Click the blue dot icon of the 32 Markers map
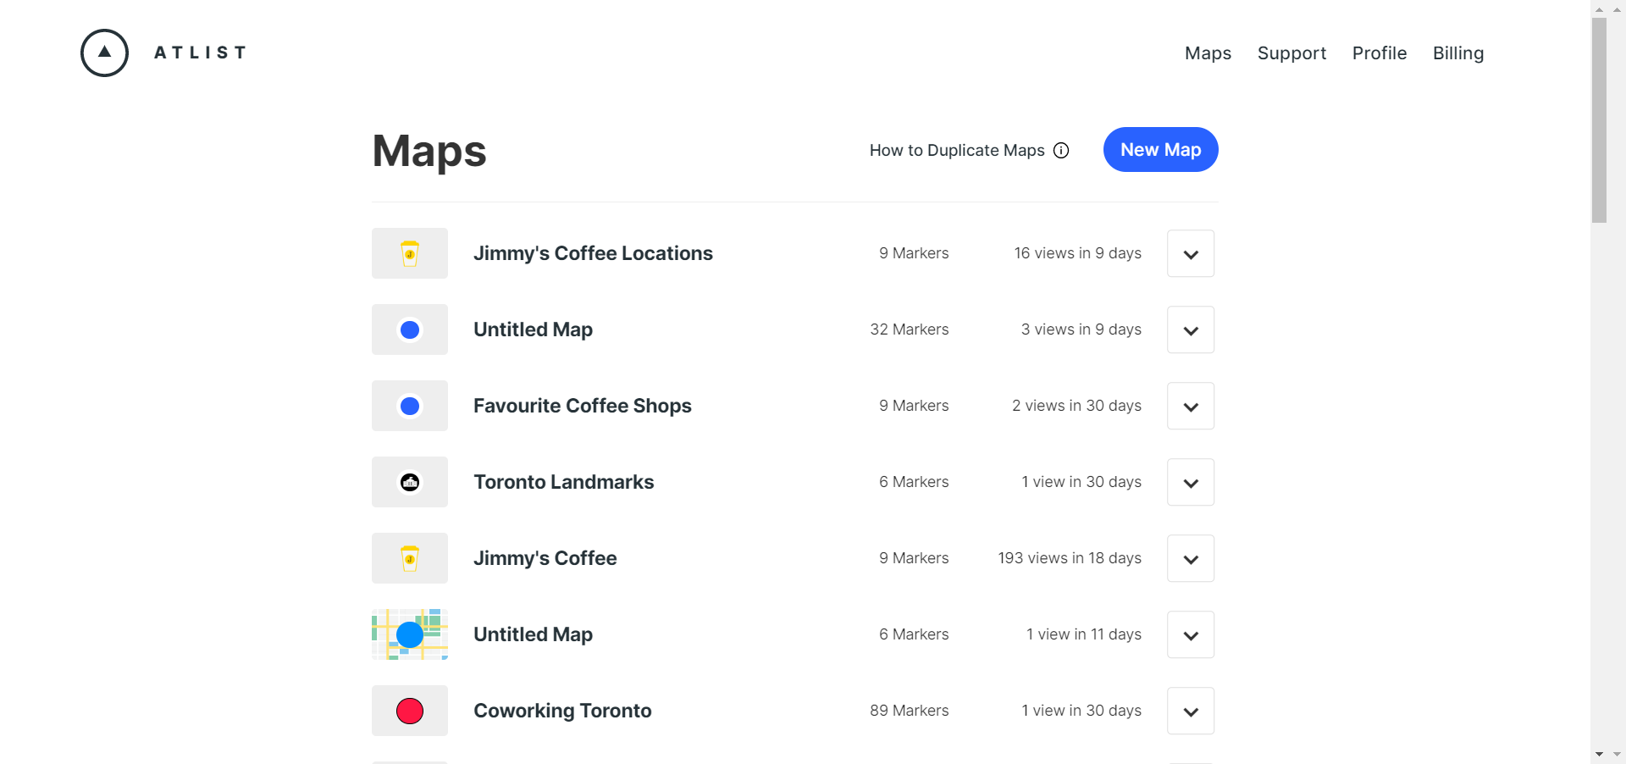 pos(410,329)
